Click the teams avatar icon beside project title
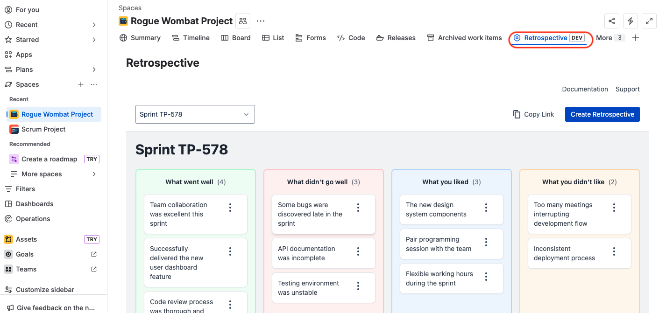 point(242,21)
